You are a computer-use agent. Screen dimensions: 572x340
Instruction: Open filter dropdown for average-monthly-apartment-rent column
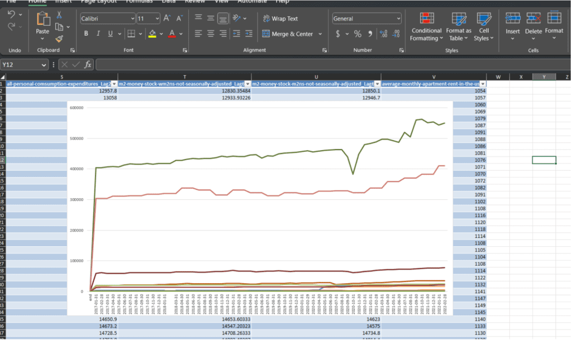coord(482,84)
